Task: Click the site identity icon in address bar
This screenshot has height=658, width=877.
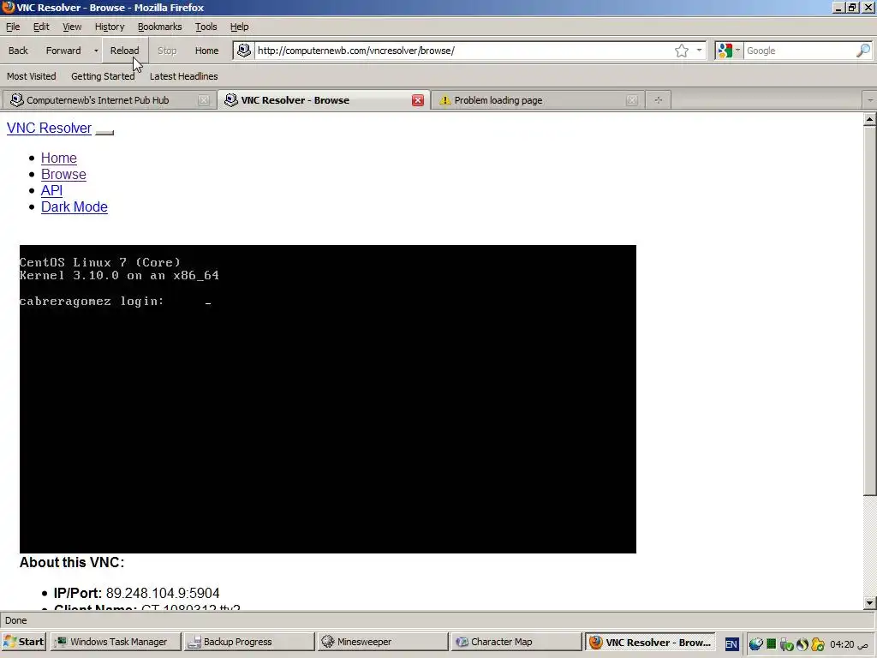Action: coord(244,51)
